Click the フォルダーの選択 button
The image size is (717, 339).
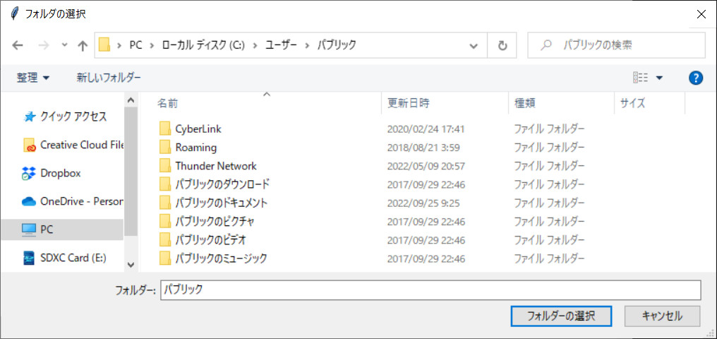pyautogui.click(x=561, y=316)
